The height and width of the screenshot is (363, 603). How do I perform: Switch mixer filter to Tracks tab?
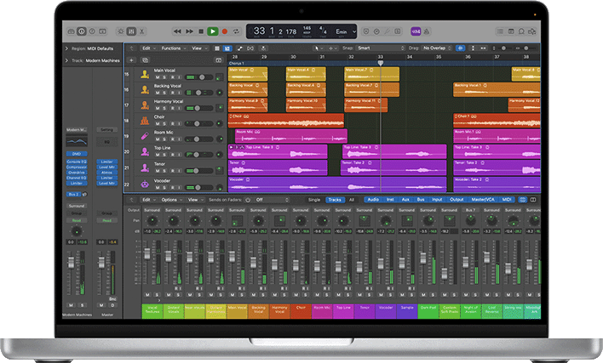[335, 200]
